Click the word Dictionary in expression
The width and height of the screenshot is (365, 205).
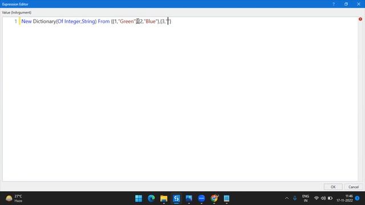tap(44, 22)
